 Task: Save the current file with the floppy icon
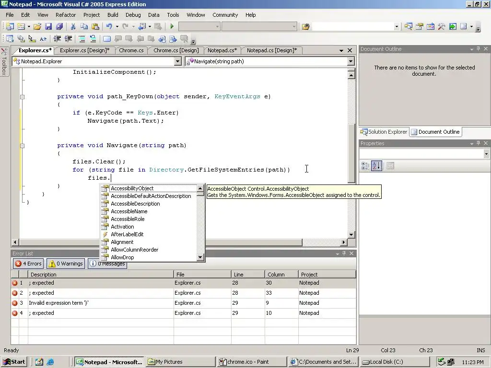click(48, 27)
